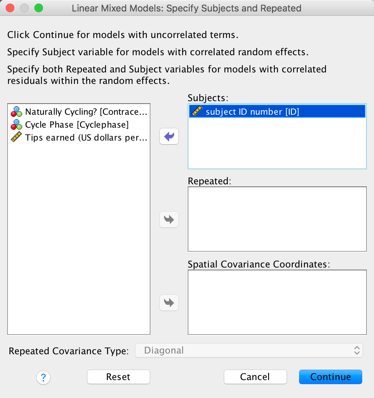Click the green zoom window button

point(38,8)
